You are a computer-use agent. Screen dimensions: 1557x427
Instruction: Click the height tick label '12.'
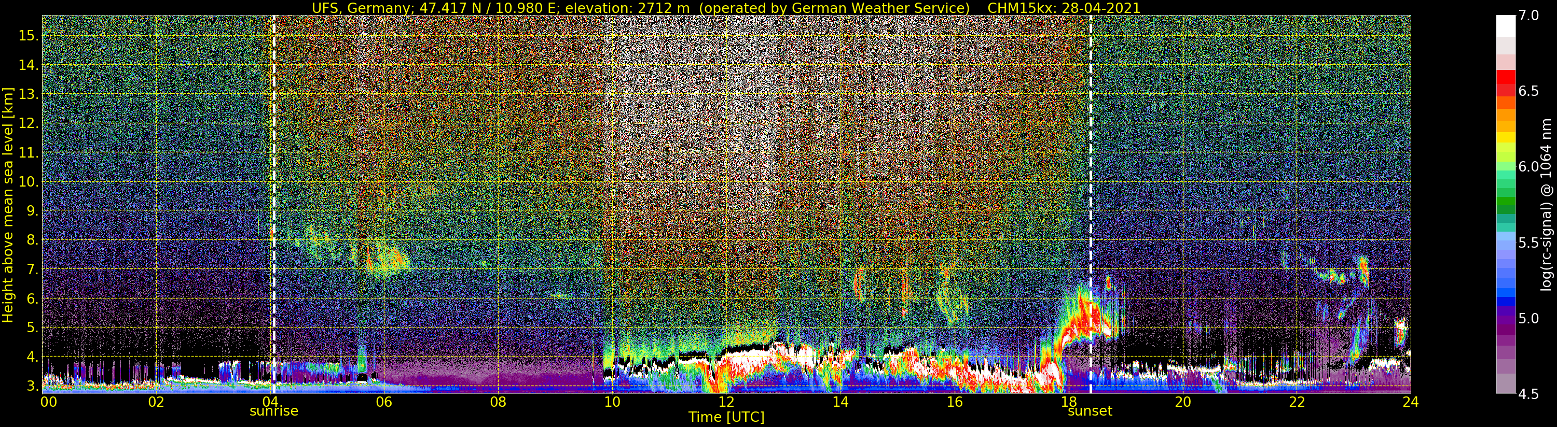click(x=29, y=123)
